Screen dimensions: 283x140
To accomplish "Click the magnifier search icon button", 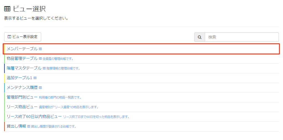I will 200,37.
